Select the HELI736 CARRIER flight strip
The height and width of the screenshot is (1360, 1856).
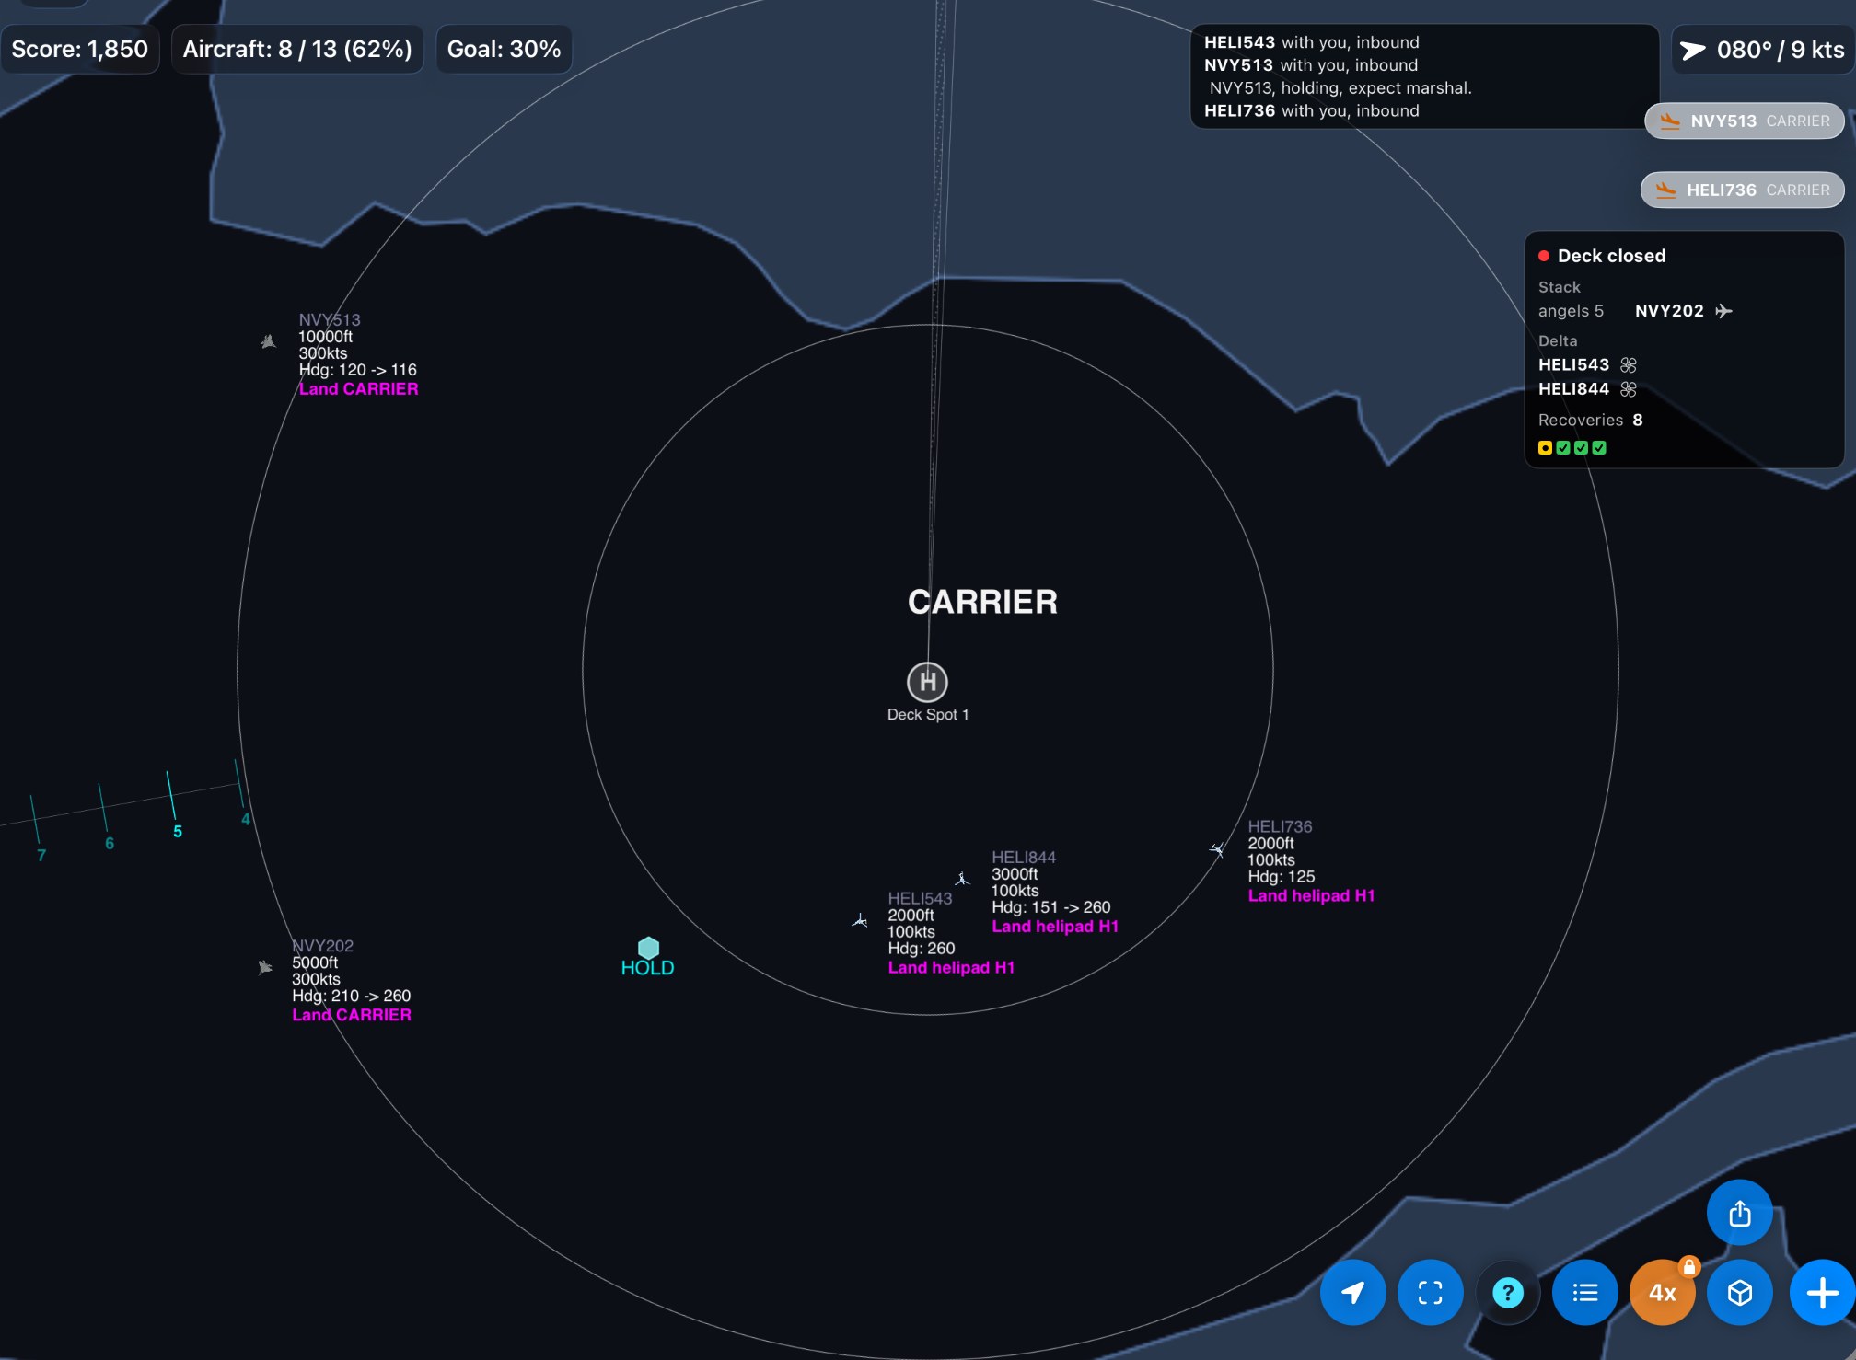1742,190
